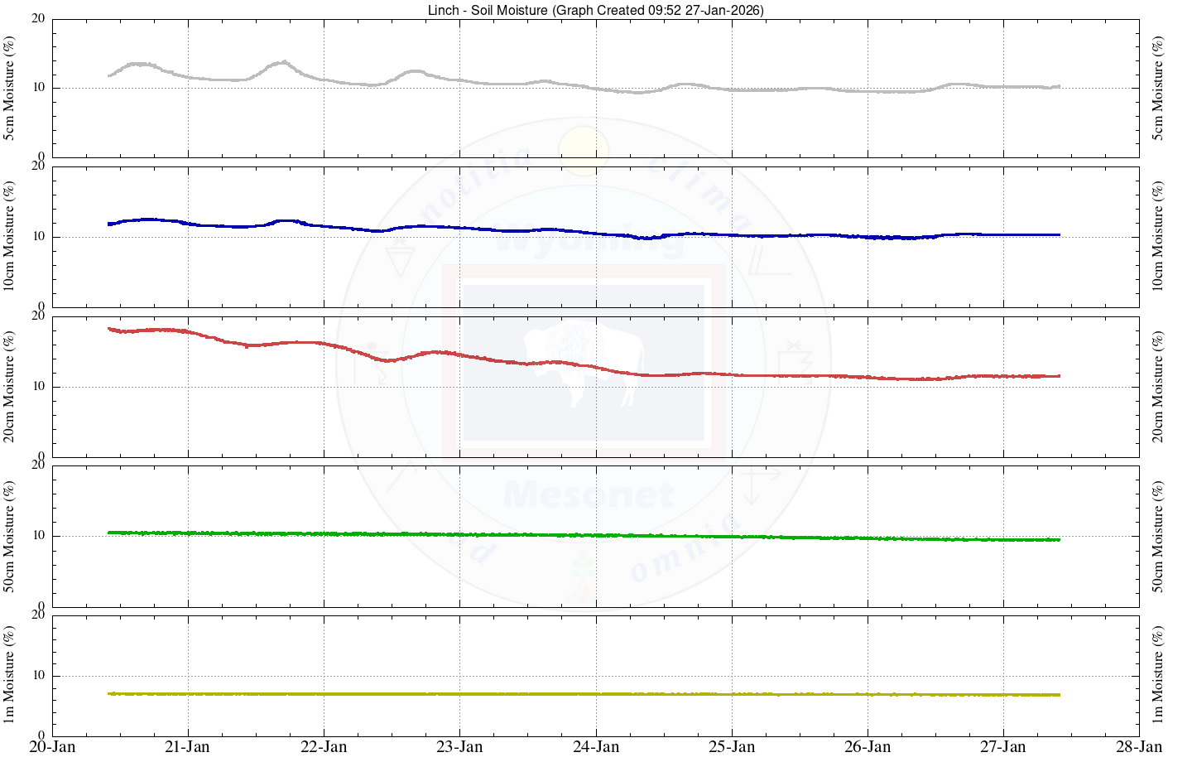Select the 22-Jan x-axis label

pos(324,747)
